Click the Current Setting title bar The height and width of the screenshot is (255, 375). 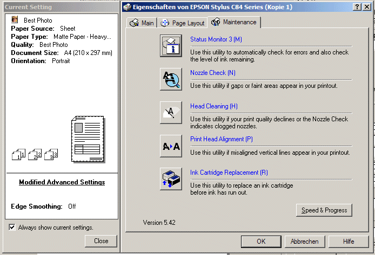pos(62,7)
